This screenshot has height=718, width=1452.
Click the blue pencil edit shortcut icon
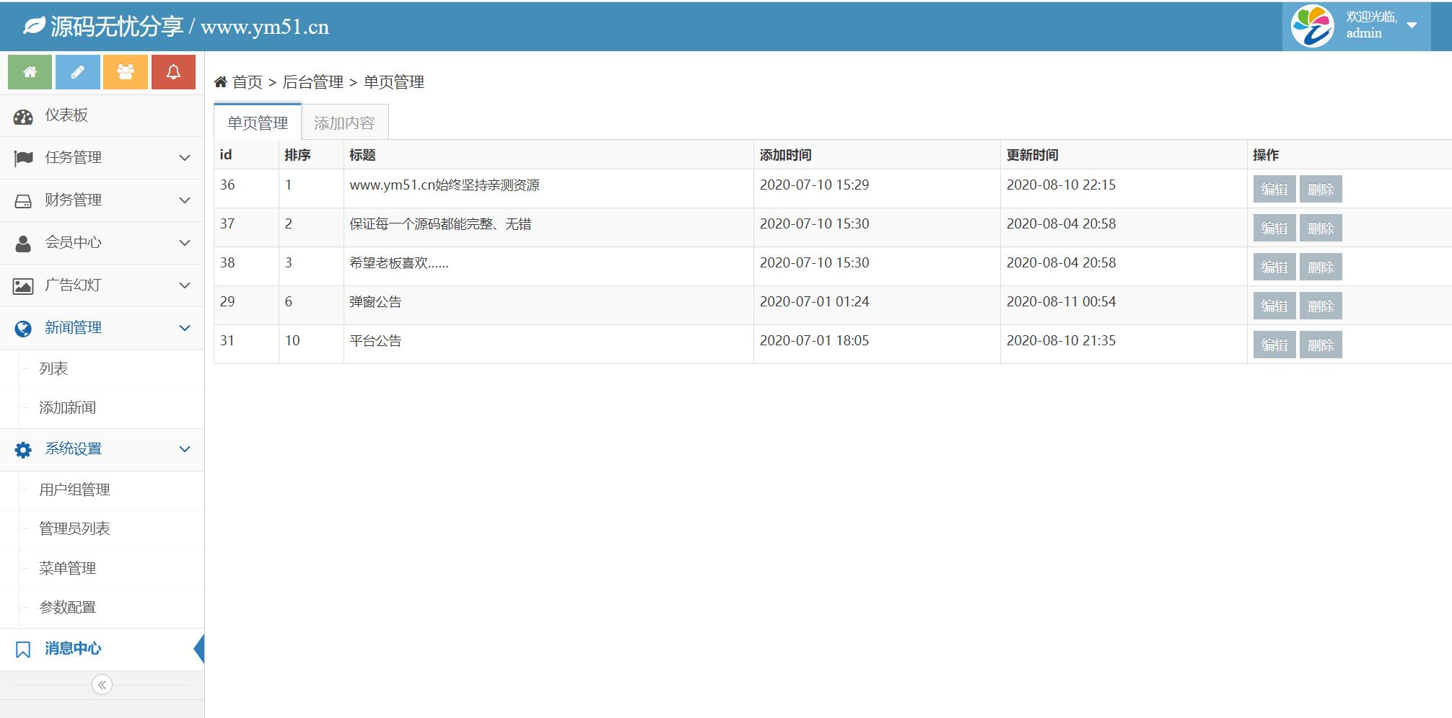(78, 72)
